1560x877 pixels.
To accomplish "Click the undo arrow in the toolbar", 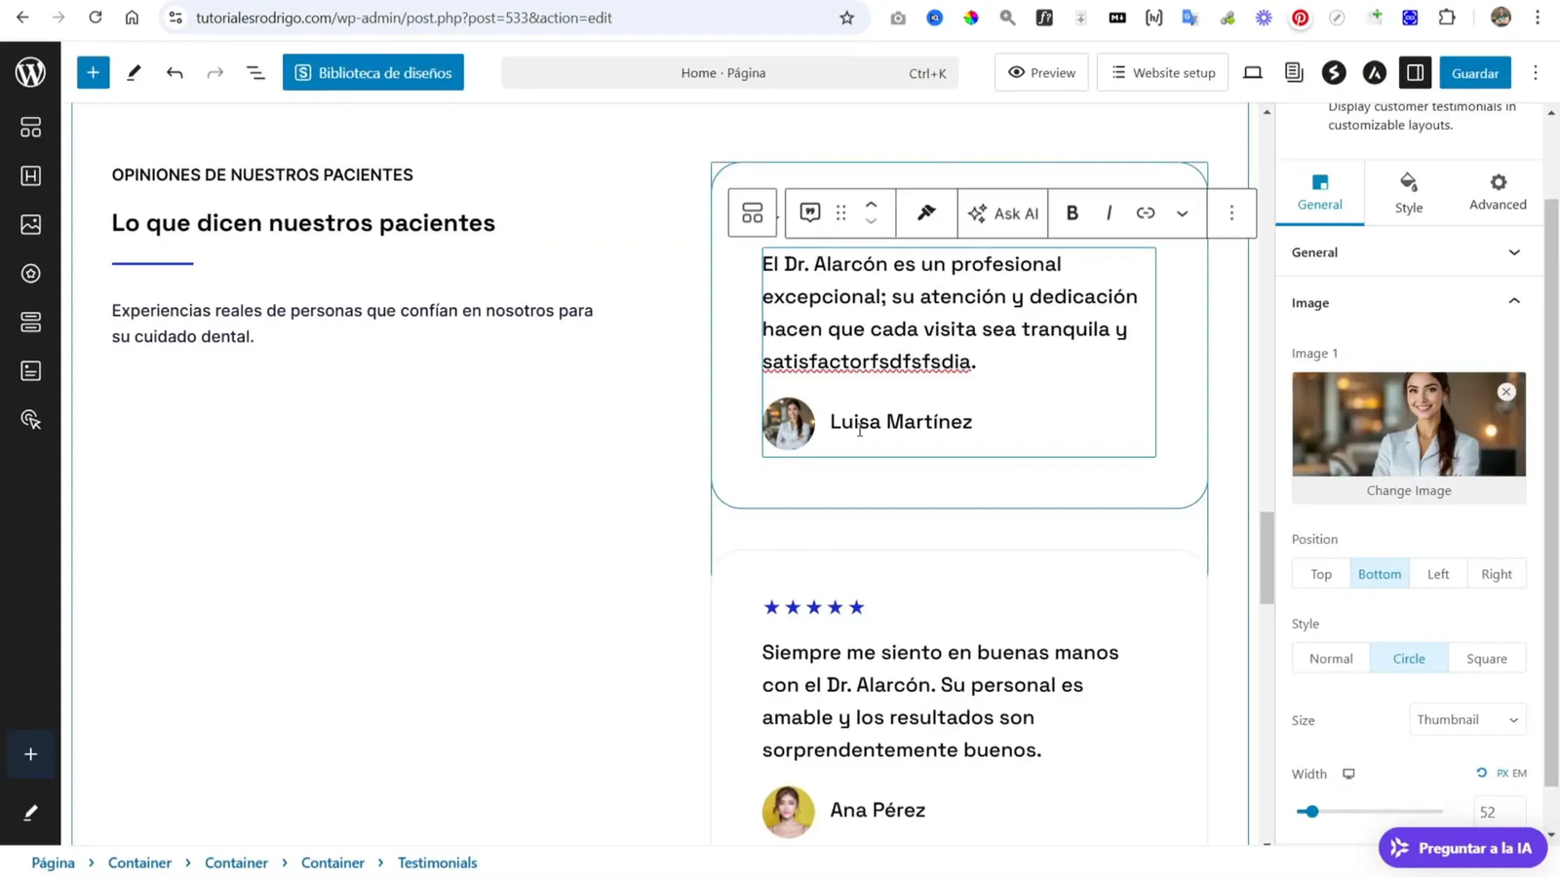I will click(175, 72).
